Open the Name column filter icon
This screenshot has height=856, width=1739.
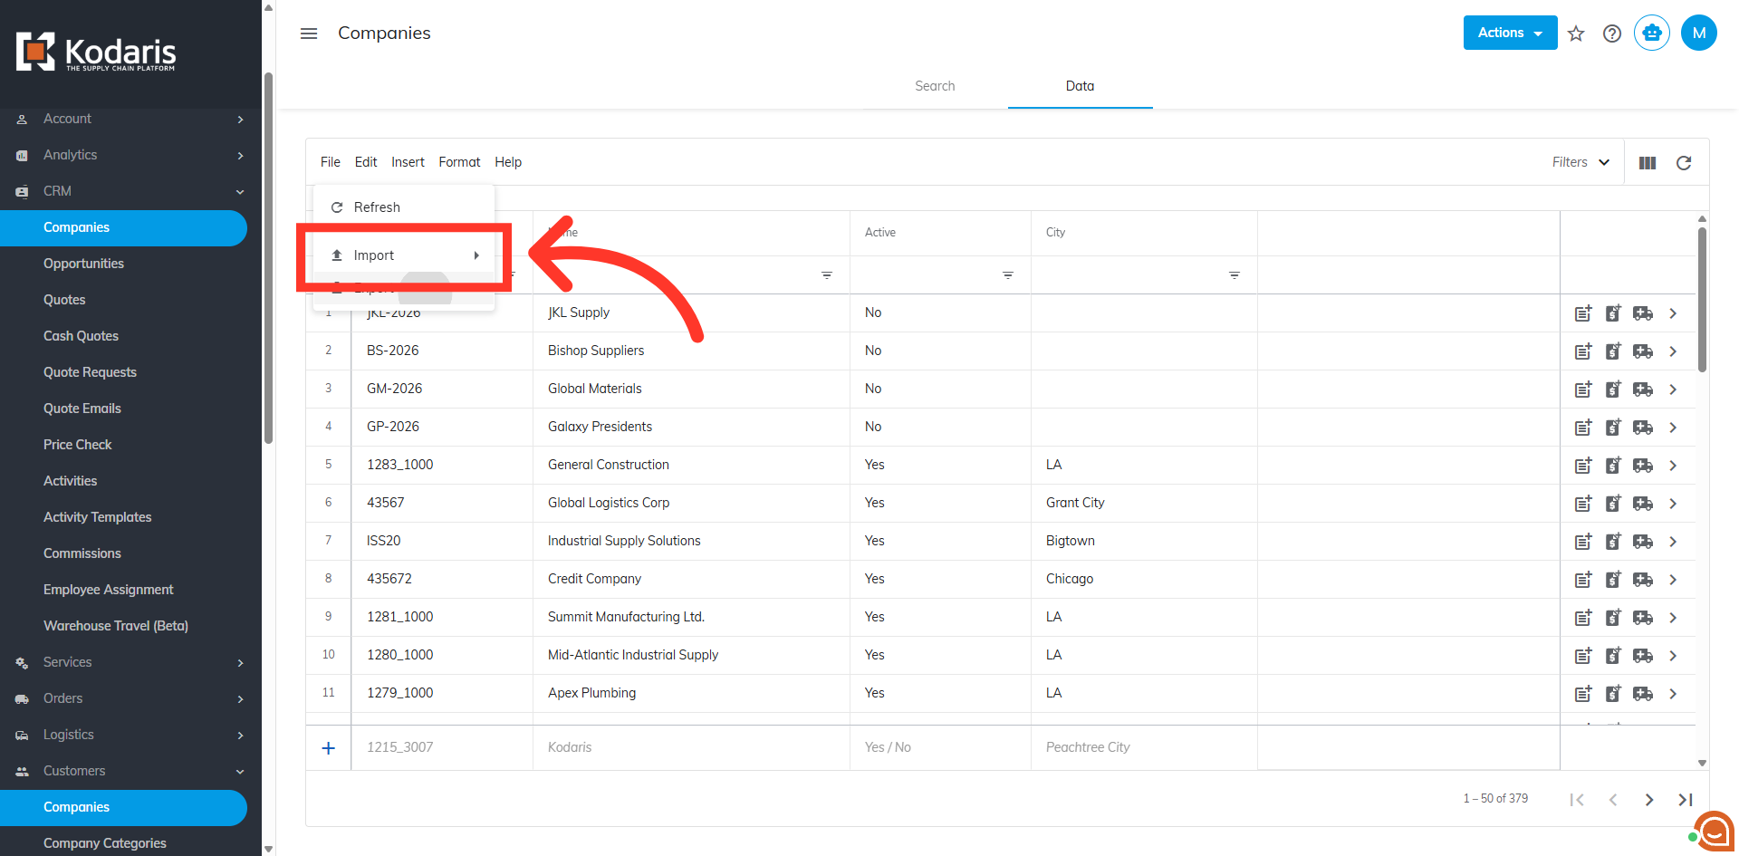pos(827,275)
